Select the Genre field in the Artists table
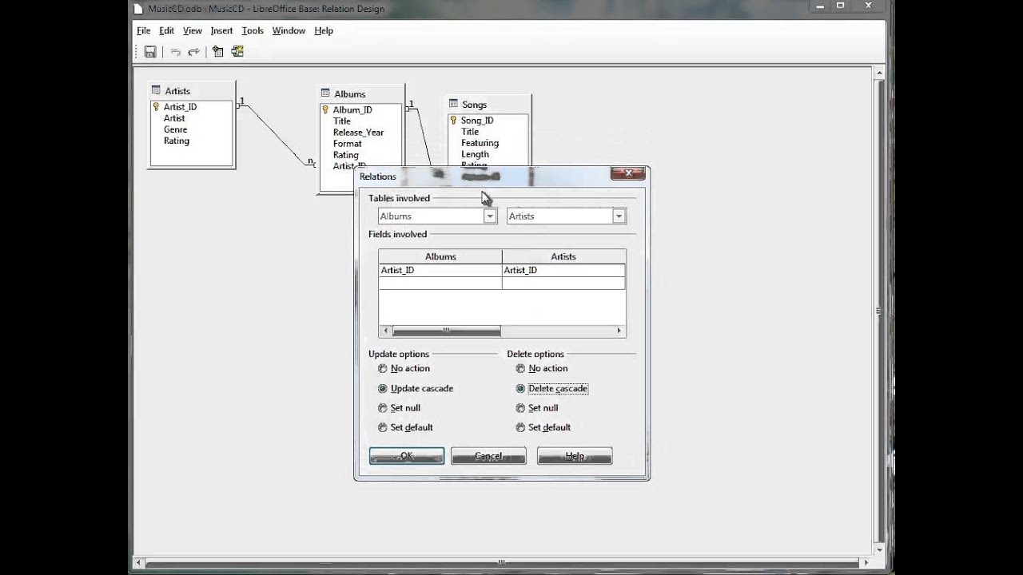 point(175,129)
